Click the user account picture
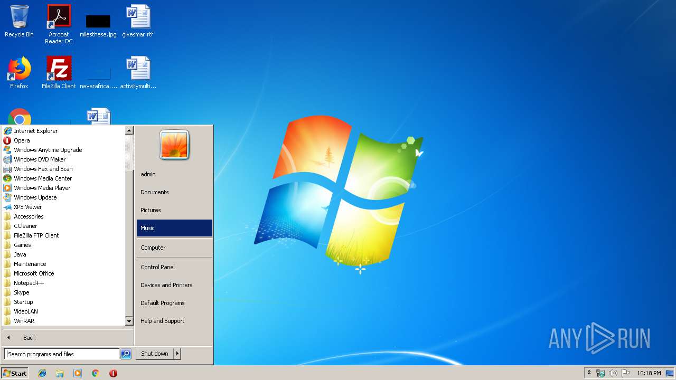The image size is (676, 380). tap(174, 145)
